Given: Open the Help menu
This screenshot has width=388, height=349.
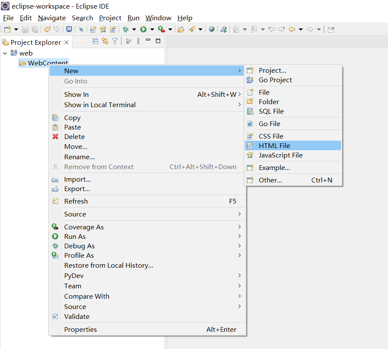Looking at the screenshot, I should tap(185, 18).
